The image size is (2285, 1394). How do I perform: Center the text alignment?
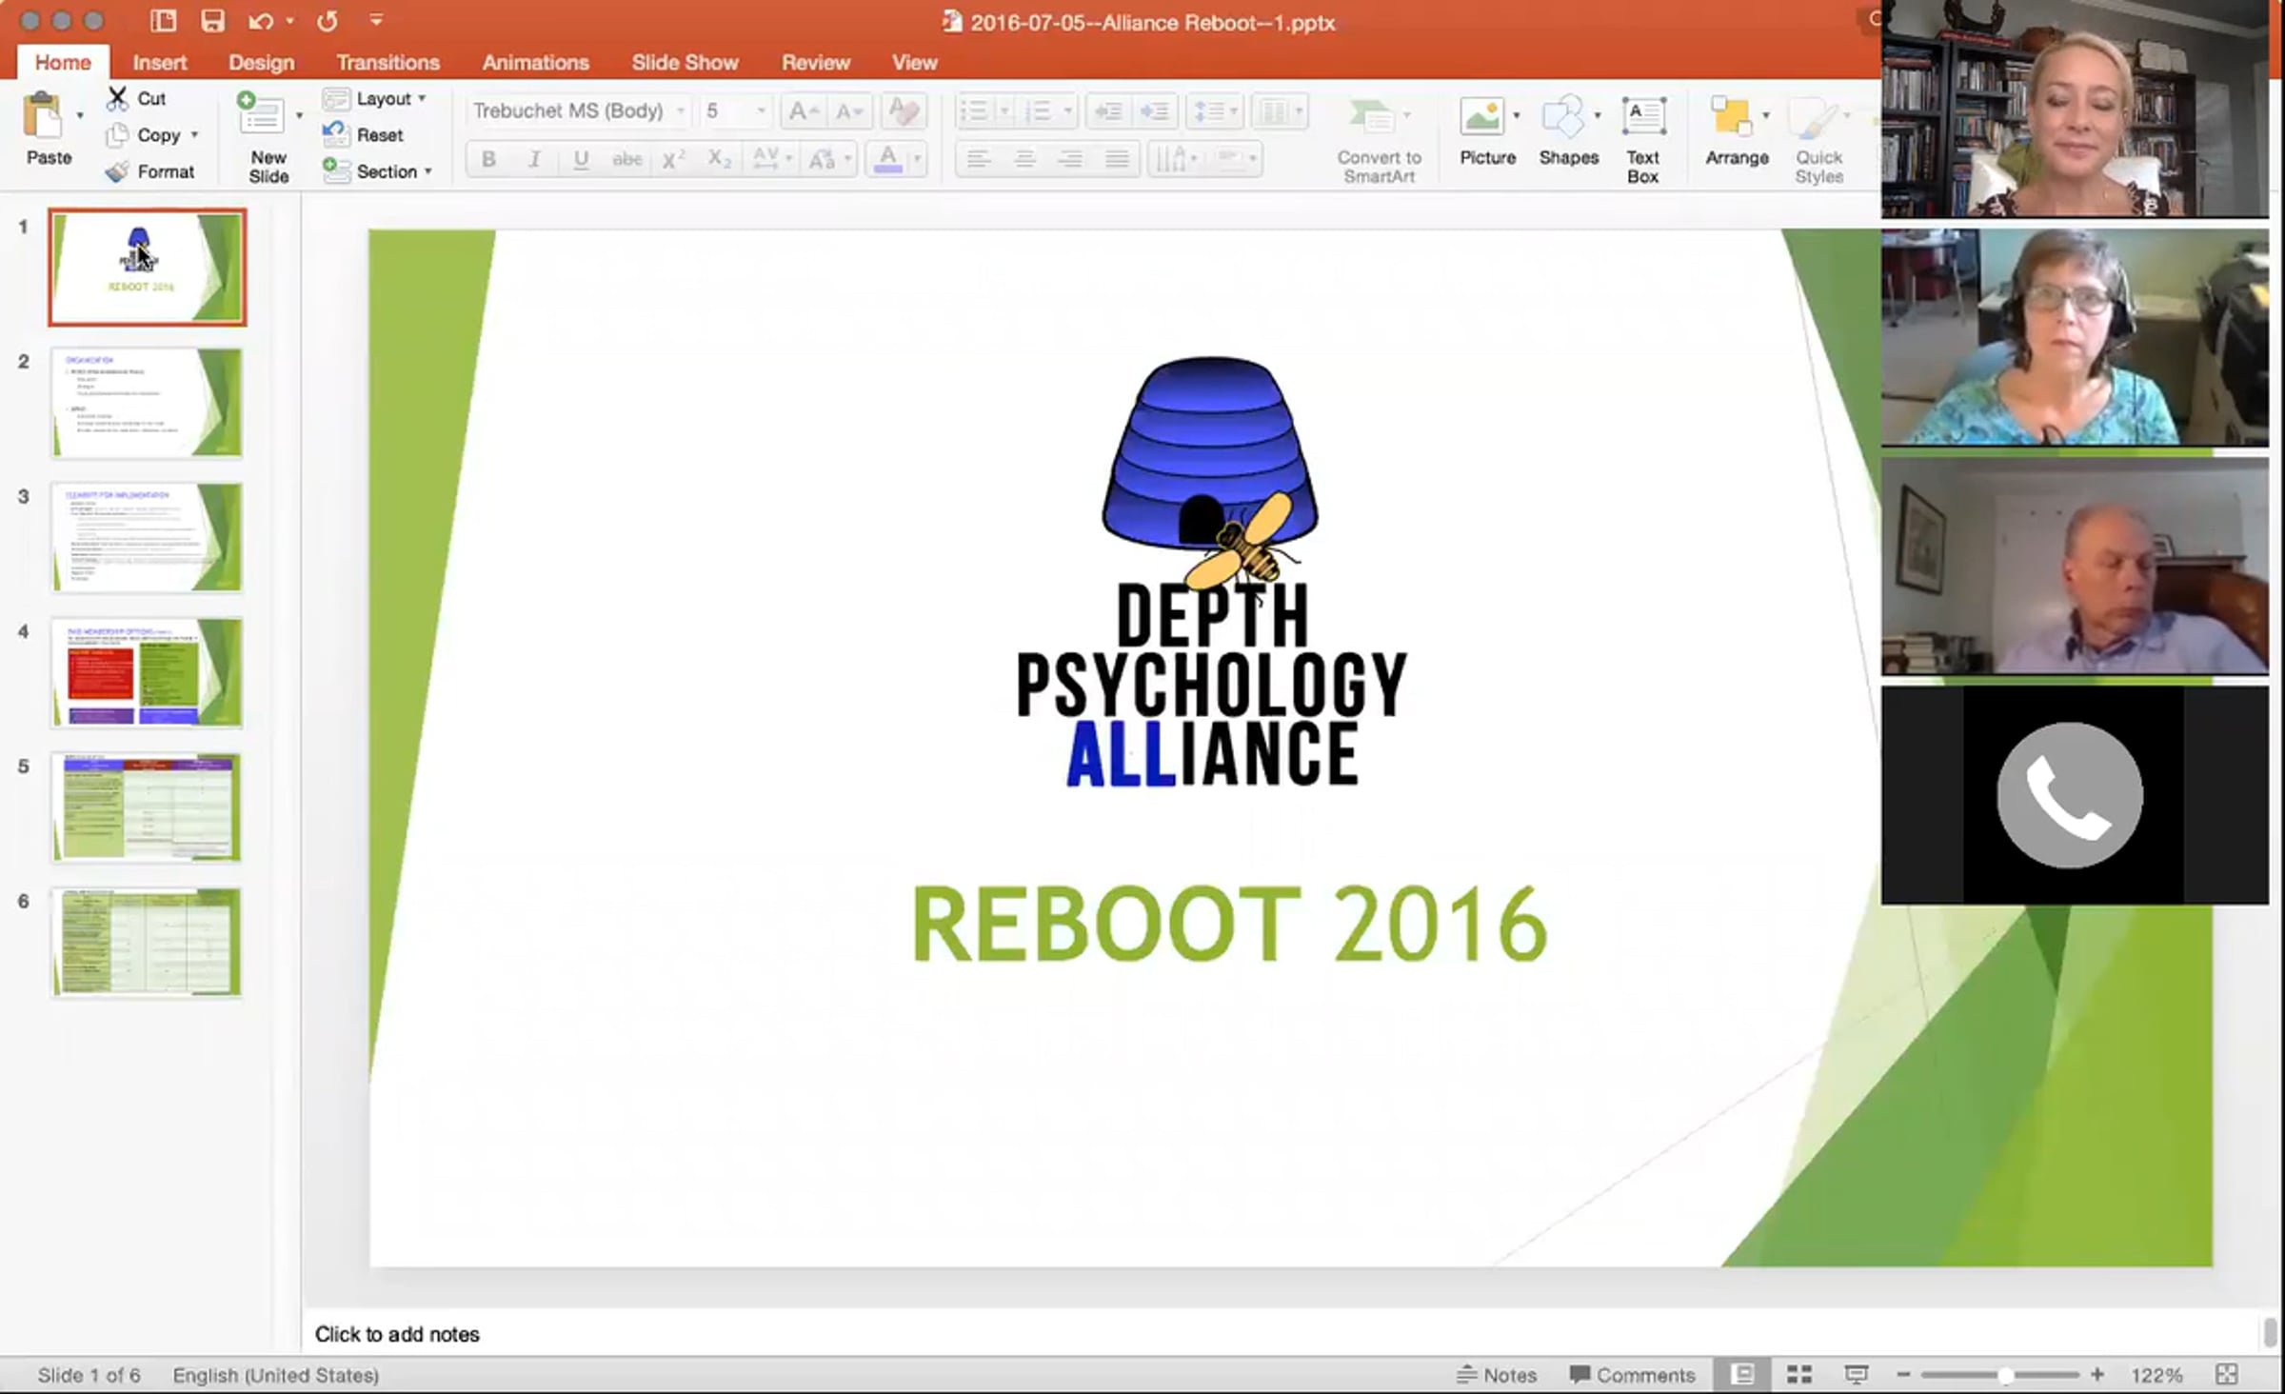pos(1024,159)
